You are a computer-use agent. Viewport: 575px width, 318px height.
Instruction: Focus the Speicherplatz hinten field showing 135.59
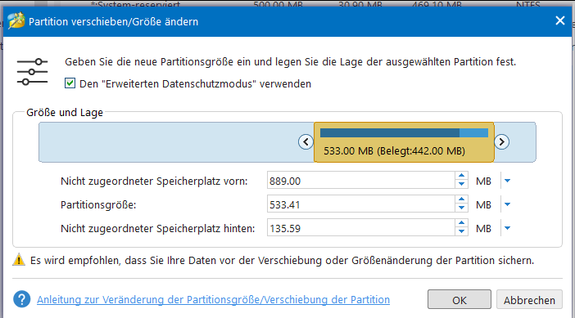(361, 228)
